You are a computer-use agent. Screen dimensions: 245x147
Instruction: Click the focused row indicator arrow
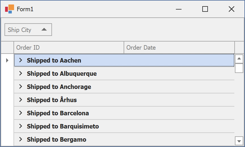(7, 60)
